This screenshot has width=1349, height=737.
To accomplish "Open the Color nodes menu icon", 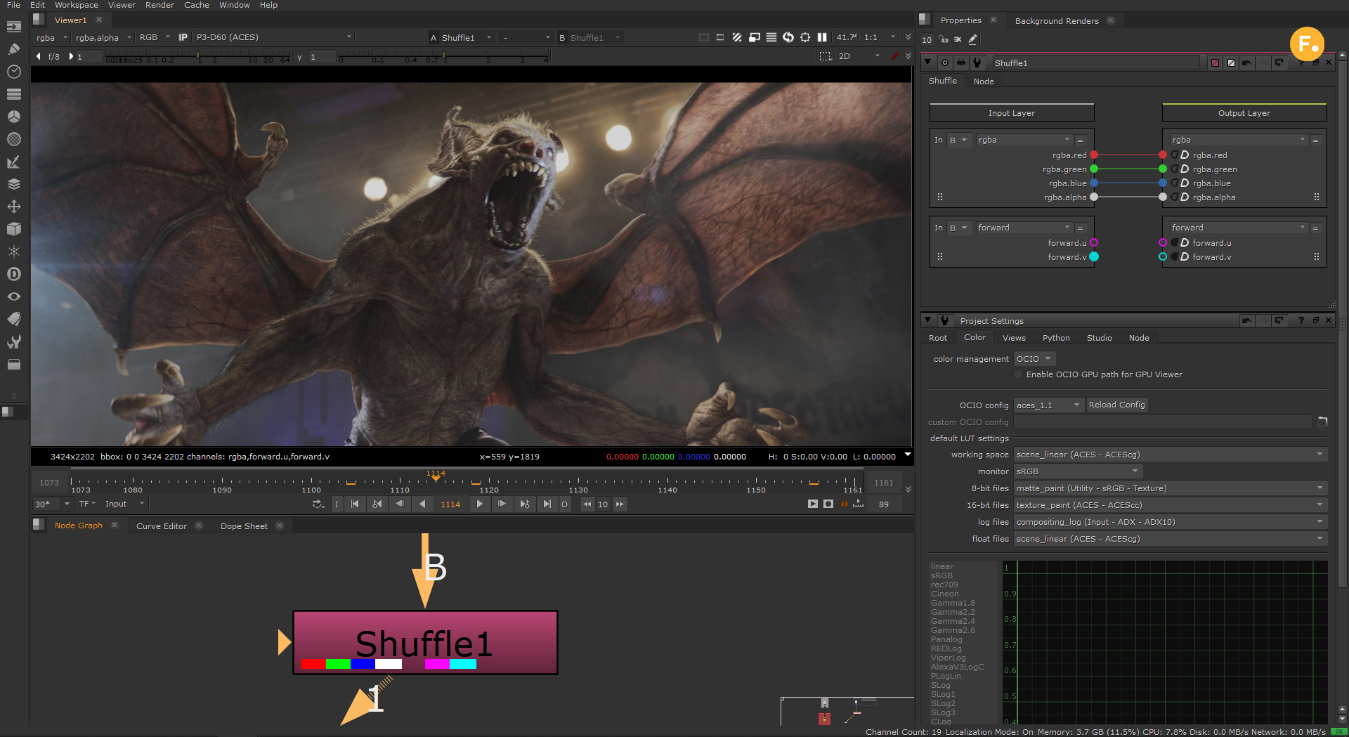I will click(13, 117).
